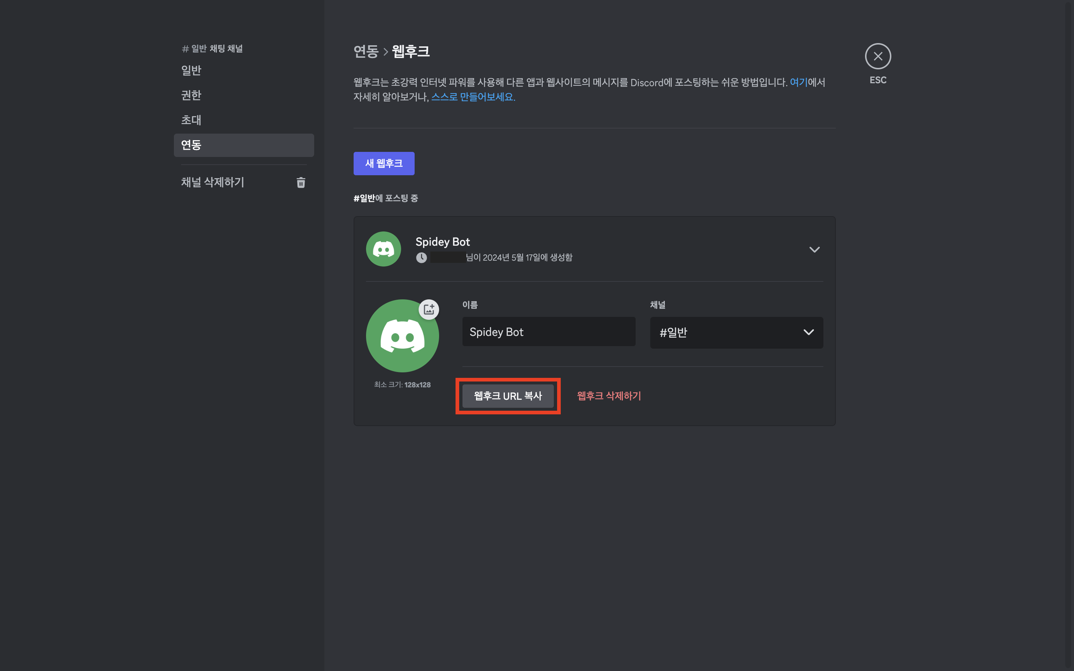Click the ESC label under the close circle
Screen dimensions: 1074x671
click(x=878, y=80)
